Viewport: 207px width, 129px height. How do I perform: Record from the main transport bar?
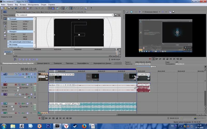click(x=39, y=118)
